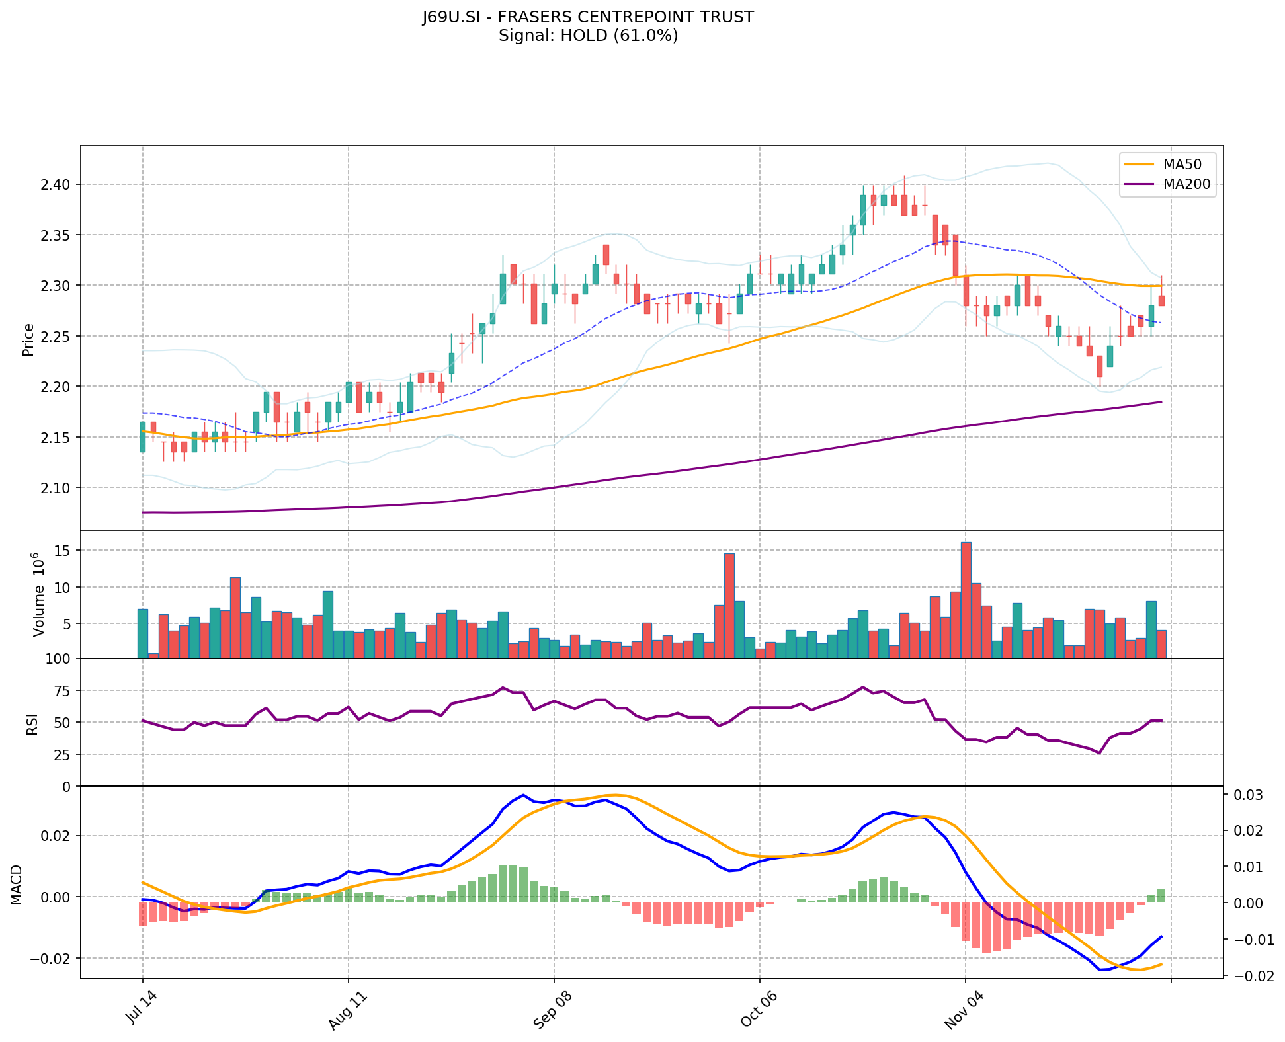This screenshot has width=1285, height=1042.
Task: Click the tallest volume bar near Nov 04
Action: [x=966, y=600]
